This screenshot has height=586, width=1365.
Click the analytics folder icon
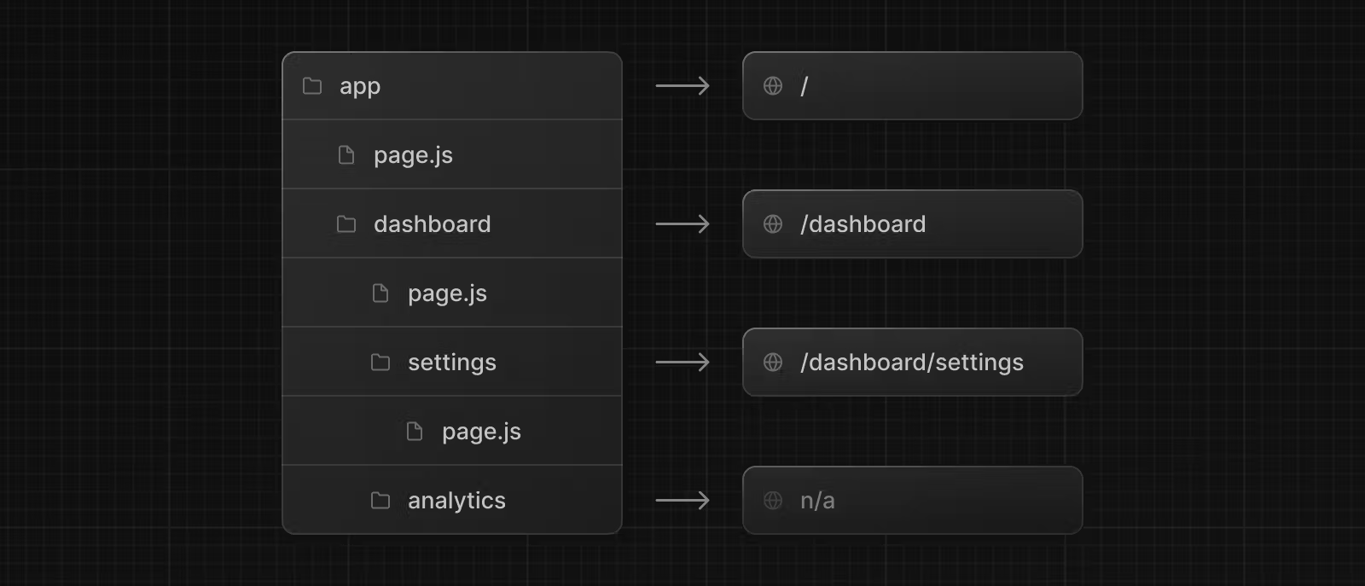click(x=380, y=501)
